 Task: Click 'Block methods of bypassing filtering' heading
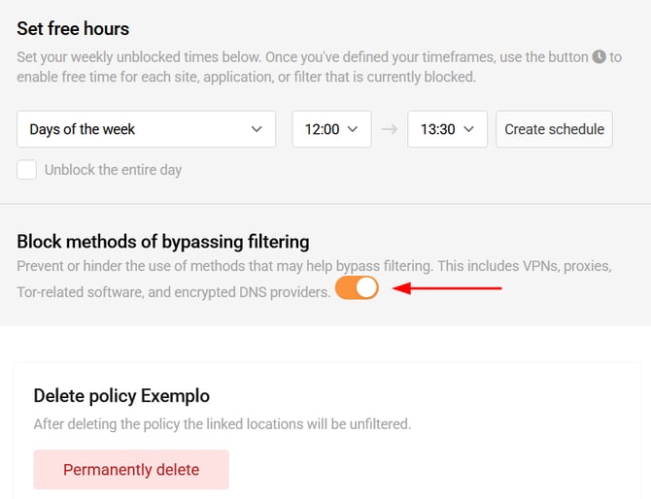point(163,242)
